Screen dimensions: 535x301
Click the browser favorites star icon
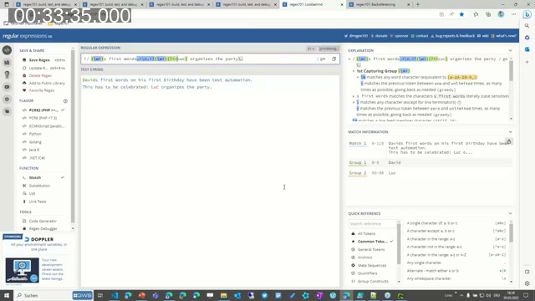tap(461, 14)
